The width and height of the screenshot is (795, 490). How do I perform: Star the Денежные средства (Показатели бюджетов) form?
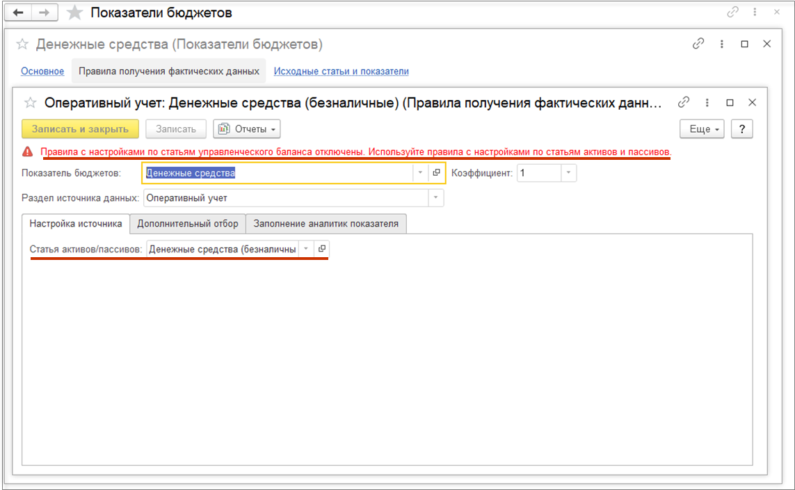pos(22,44)
